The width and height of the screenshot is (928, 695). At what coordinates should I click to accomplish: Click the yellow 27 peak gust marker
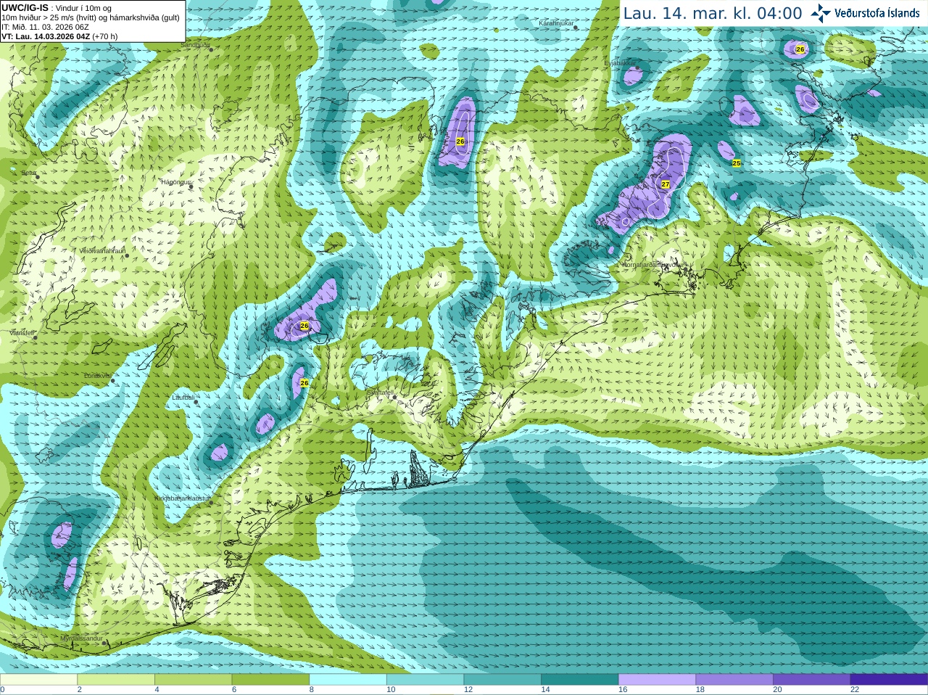tap(666, 184)
